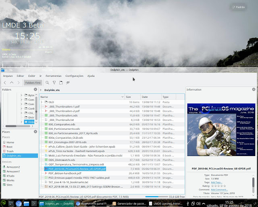This screenshot has width=258, height=207.
Task: Expand the OLD folder in file list
Action: point(42,102)
